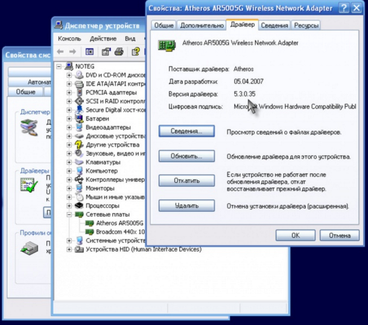Switch to the Дополнительно tab
This screenshot has height=325, width=368.
(201, 25)
